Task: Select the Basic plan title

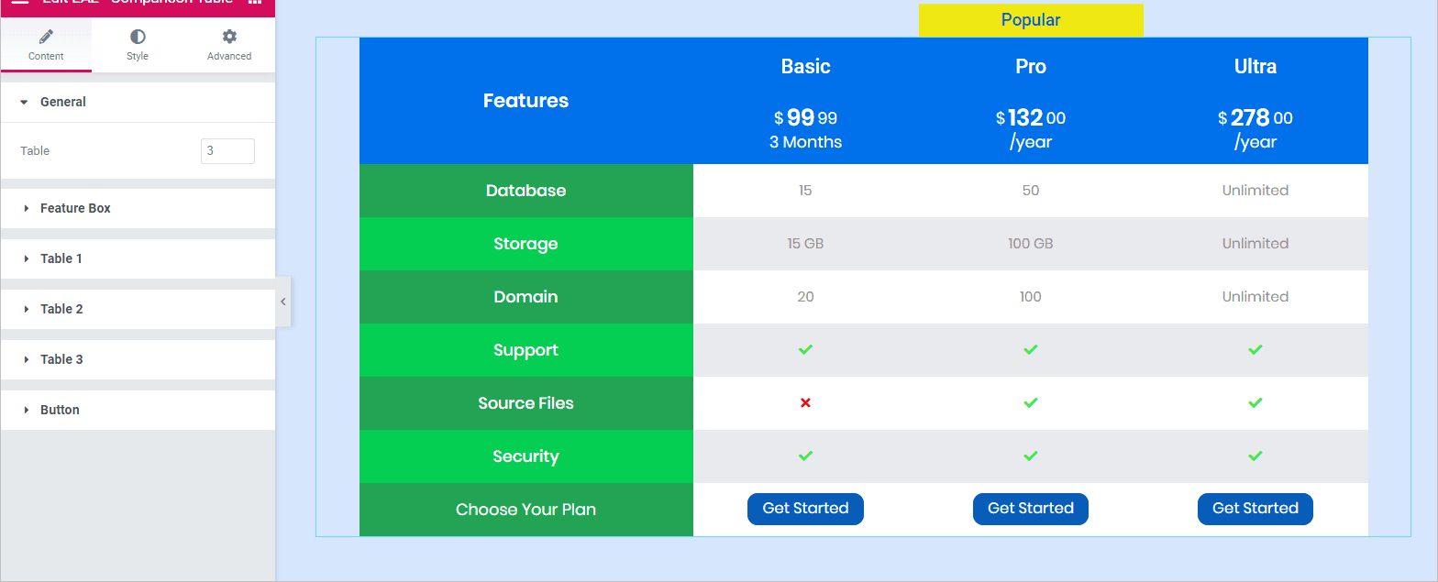Action: (x=805, y=66)
